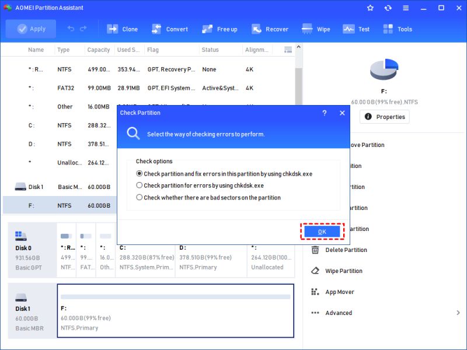Open Properties for drive F
The height and width of the screenshot is (350, 467).
[x=384, y=117]
